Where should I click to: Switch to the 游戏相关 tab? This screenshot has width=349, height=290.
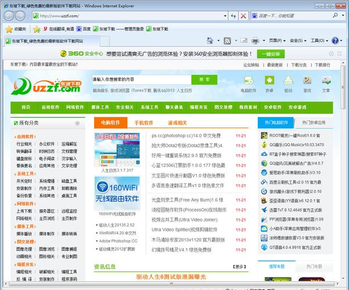coord(177,123)
